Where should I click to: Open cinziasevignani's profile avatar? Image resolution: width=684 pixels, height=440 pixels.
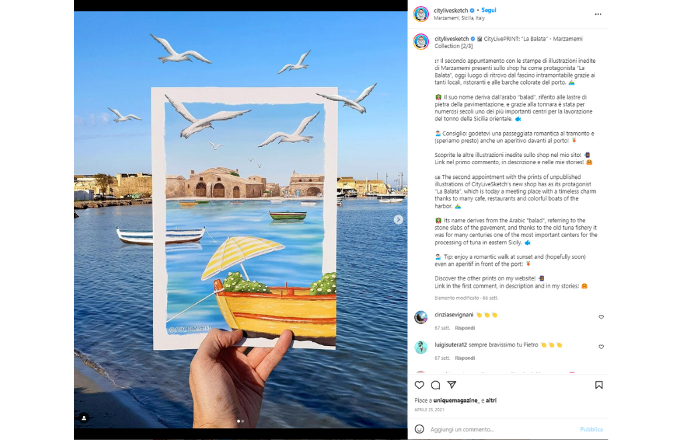(x=421, y=317)
